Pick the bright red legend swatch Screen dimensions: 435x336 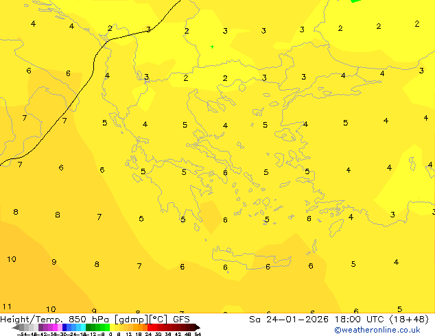(x=150, y=327)
